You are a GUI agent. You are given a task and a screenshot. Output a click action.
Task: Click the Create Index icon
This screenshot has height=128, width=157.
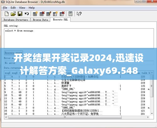(x=55, y=14)
